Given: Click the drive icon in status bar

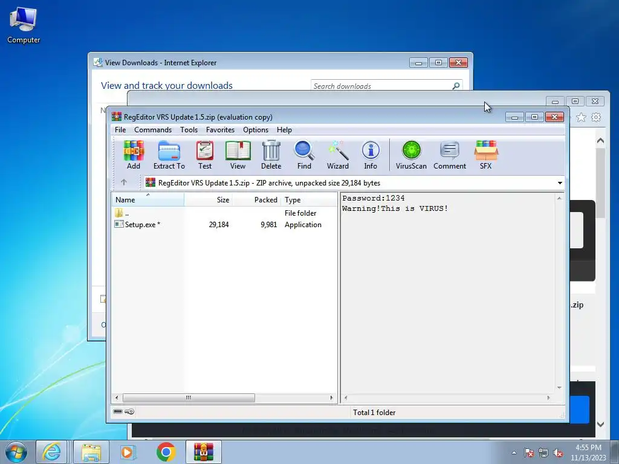Looking at the screenshot, I should point(118,411).
